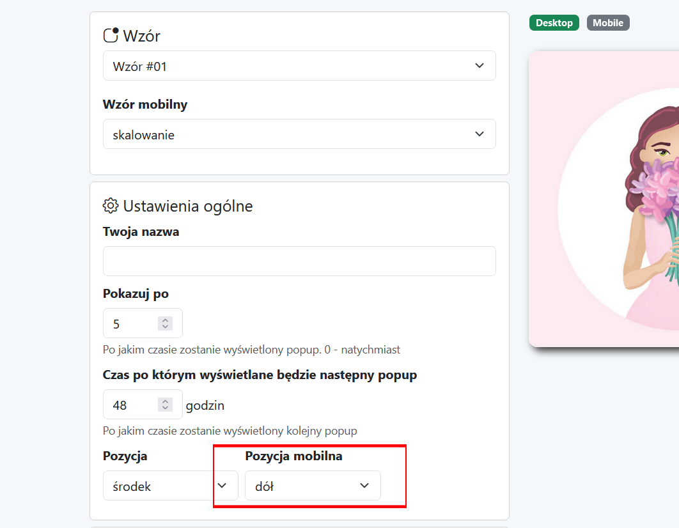
Task: Increase the Pokazuj po value arrow
Action: (x=166, y=320)
